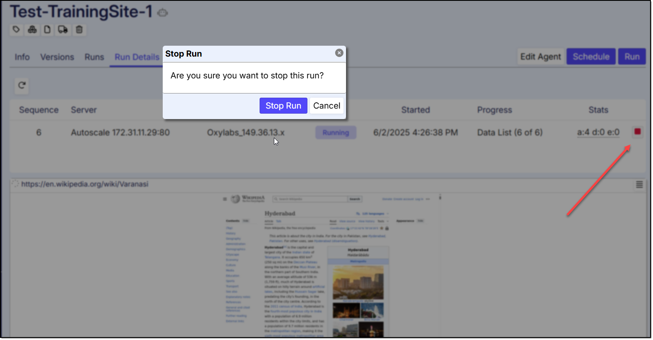
Task: Open the Versions tab
Action: (57, 57)
